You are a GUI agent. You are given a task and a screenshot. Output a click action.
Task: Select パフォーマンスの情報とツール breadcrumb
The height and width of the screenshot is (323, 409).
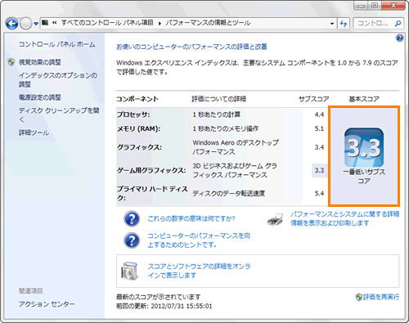tap(208, 23)
